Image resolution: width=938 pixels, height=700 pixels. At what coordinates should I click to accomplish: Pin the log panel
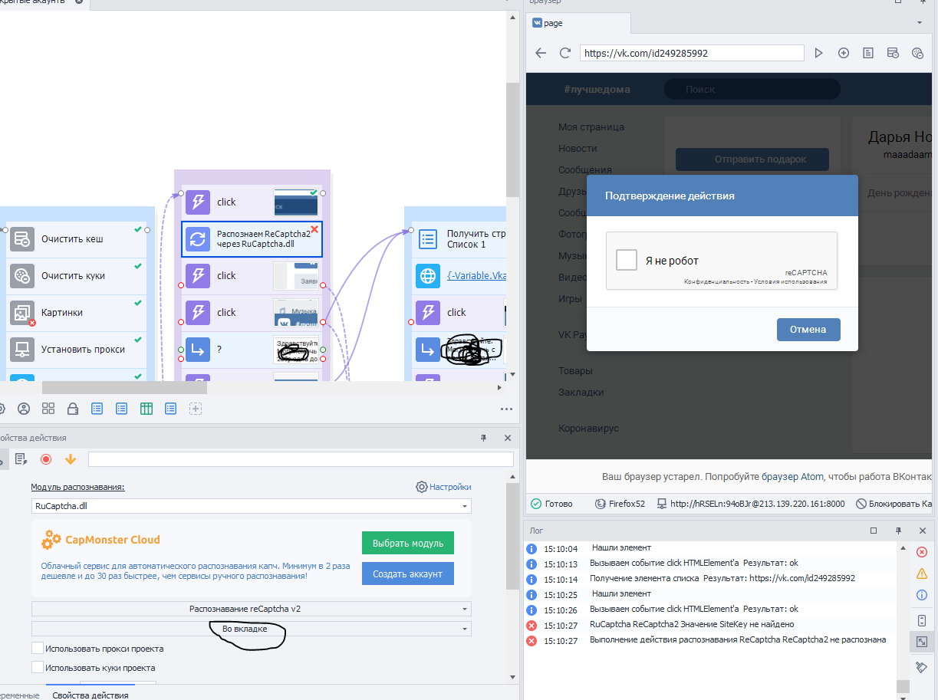(898, 531)
